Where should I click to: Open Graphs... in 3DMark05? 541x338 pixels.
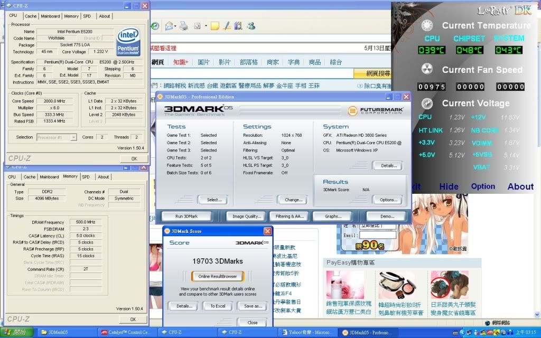[333, 216]
